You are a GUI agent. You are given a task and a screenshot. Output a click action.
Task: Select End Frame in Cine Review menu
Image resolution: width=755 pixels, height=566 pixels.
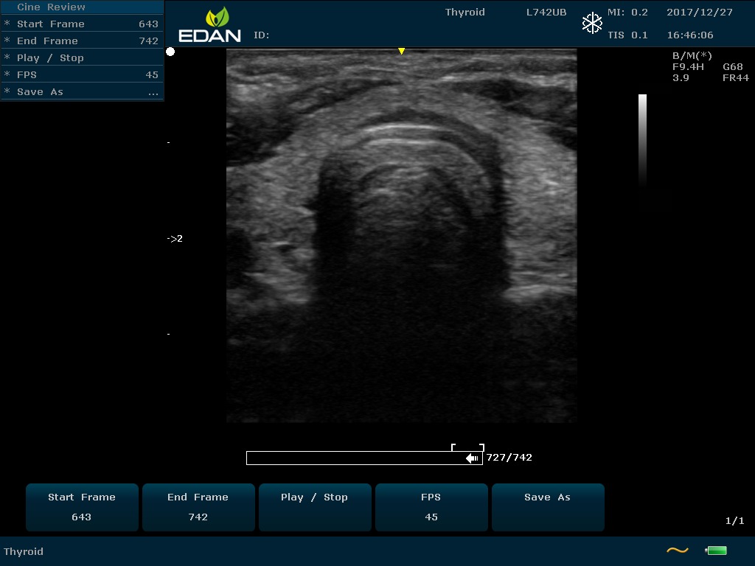coord(82,41)
